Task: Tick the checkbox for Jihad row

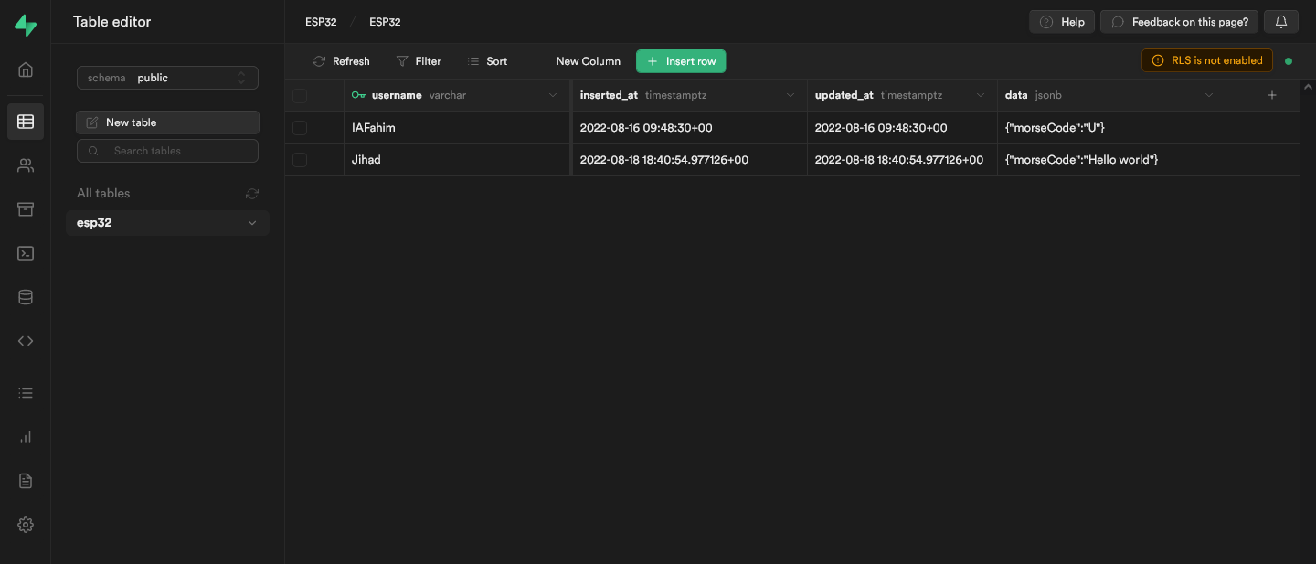Action: (300, 160)
